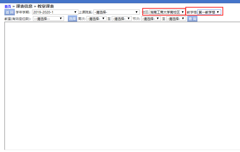This screenshot has height=152, width=240.
Task: Open the 节次 start period dropdown
Action: tap(151, 19)
